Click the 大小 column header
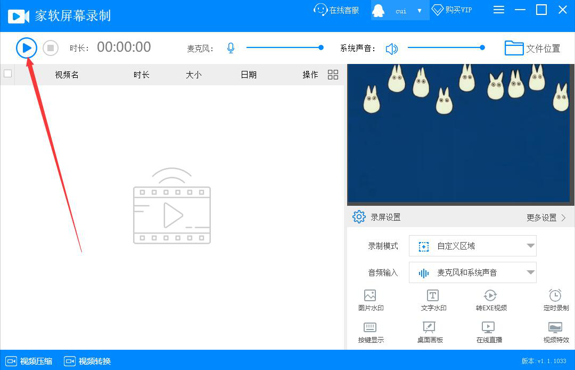The image size is (575, 370). pos(194,75)
